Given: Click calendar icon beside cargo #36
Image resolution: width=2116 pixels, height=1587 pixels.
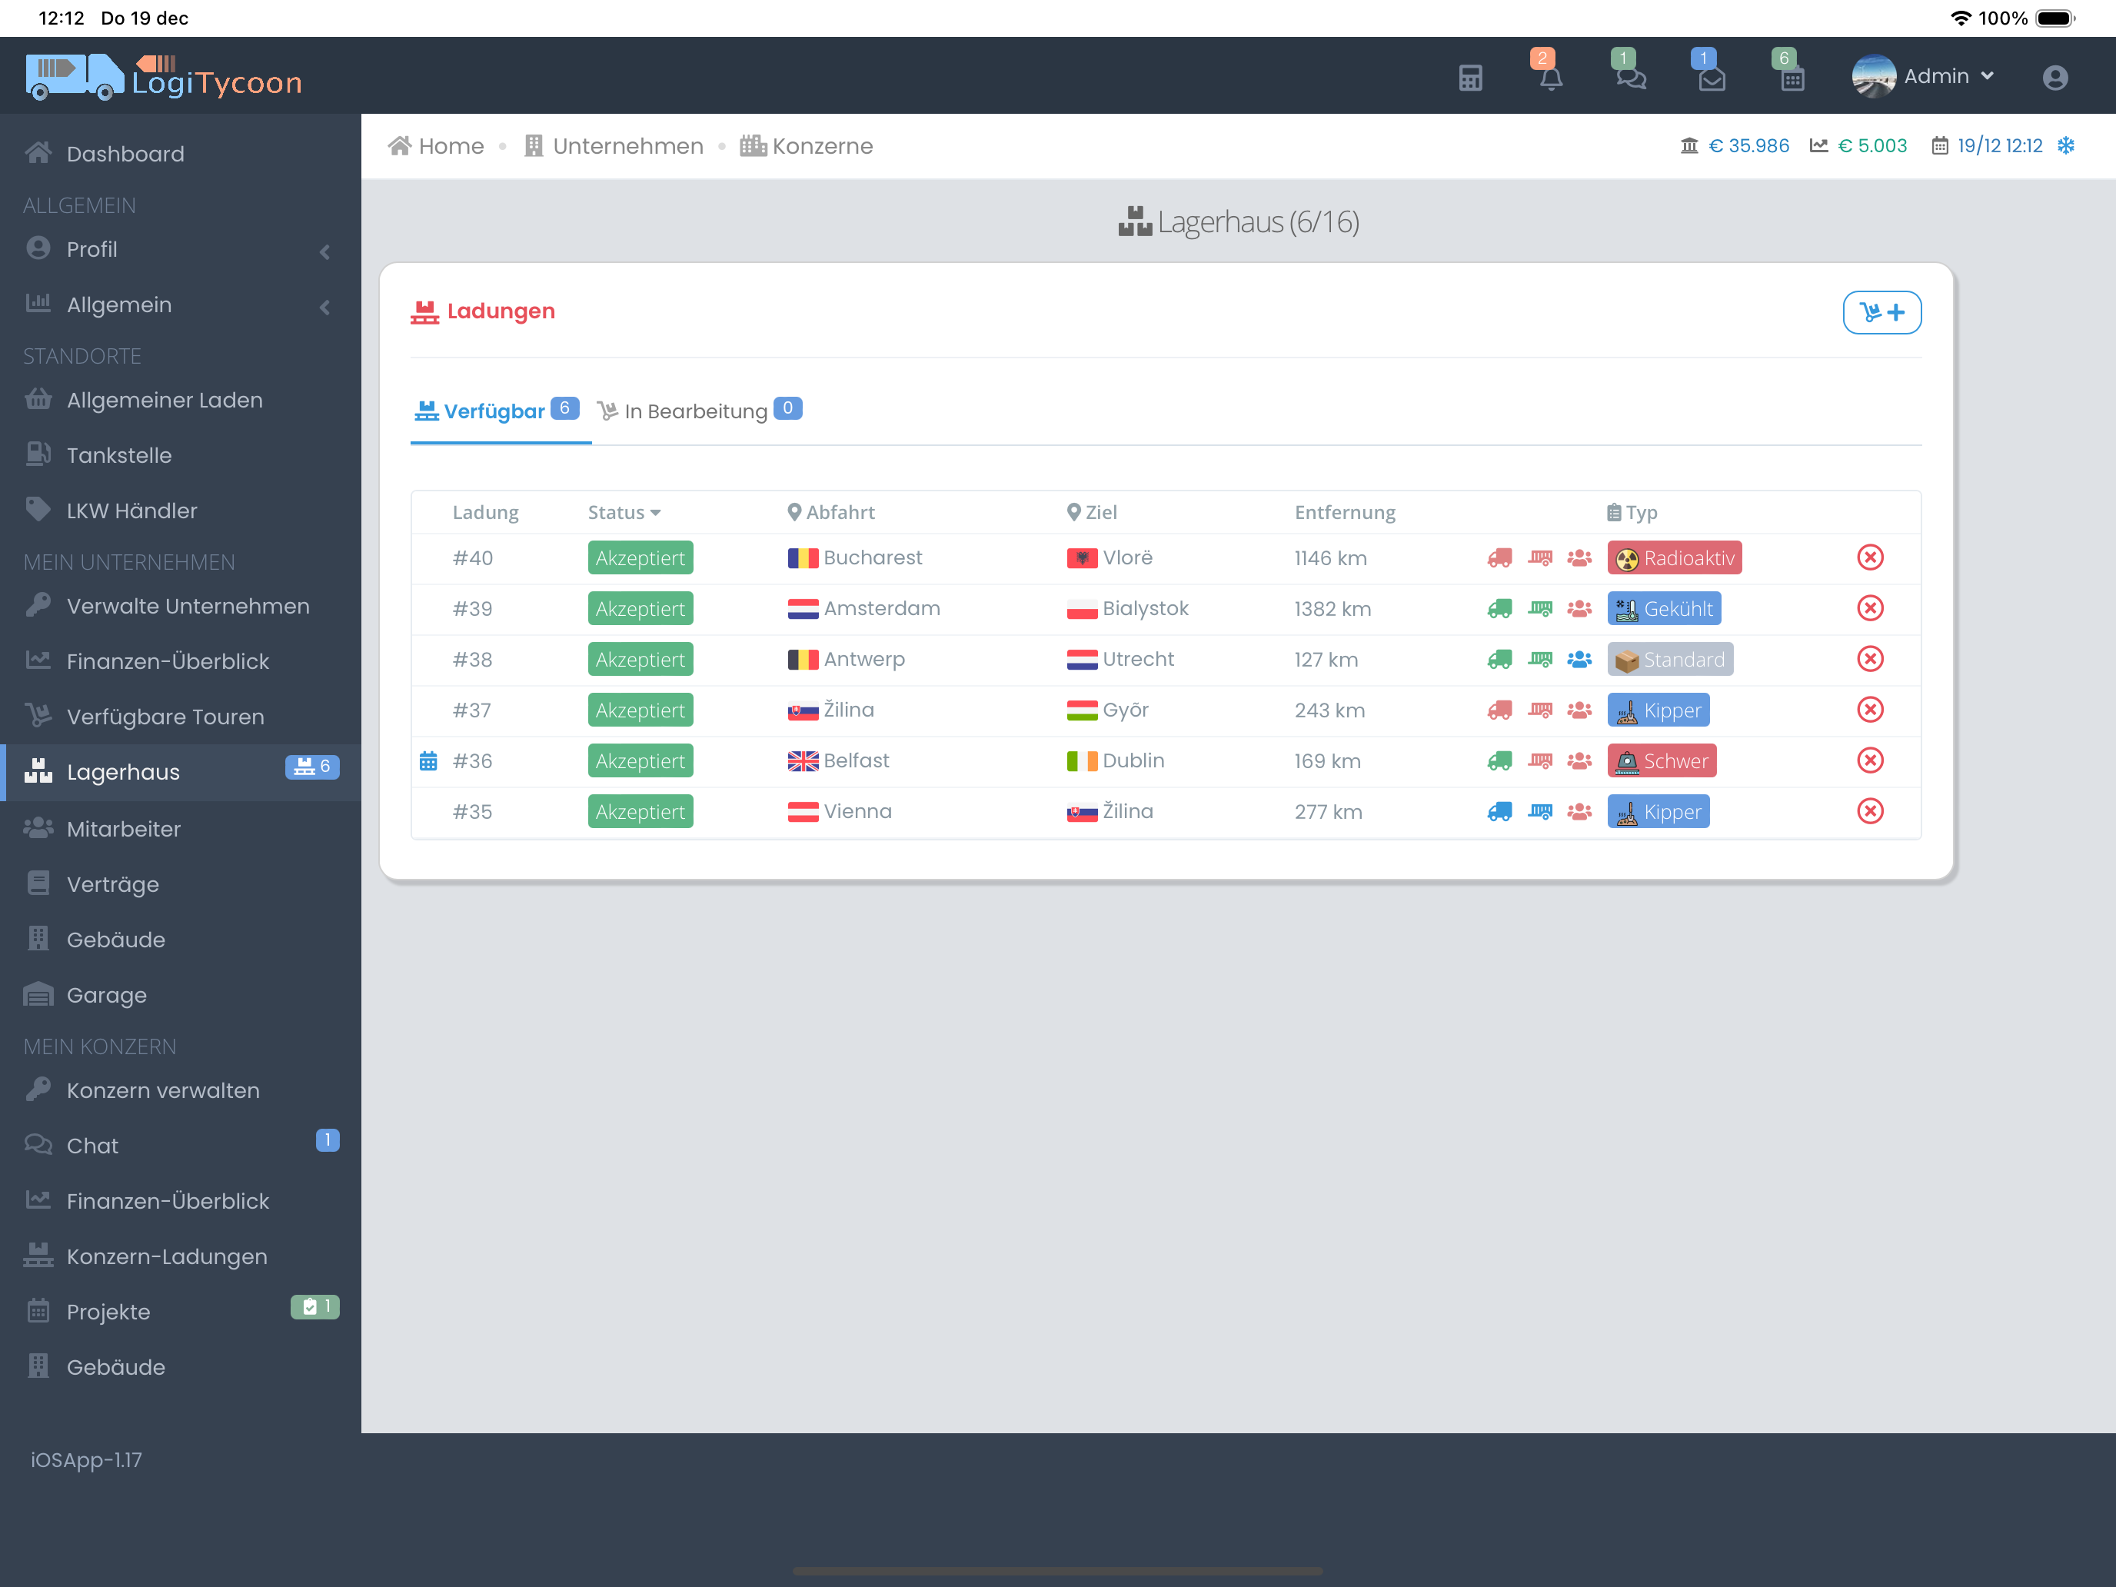Looking at the screenshot, I should point(428,761).
